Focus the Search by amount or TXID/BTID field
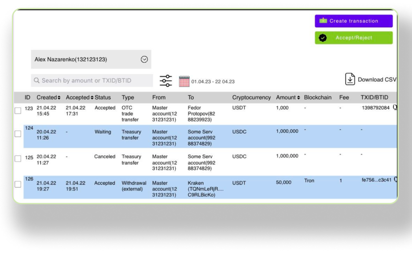 click(92, 80)
